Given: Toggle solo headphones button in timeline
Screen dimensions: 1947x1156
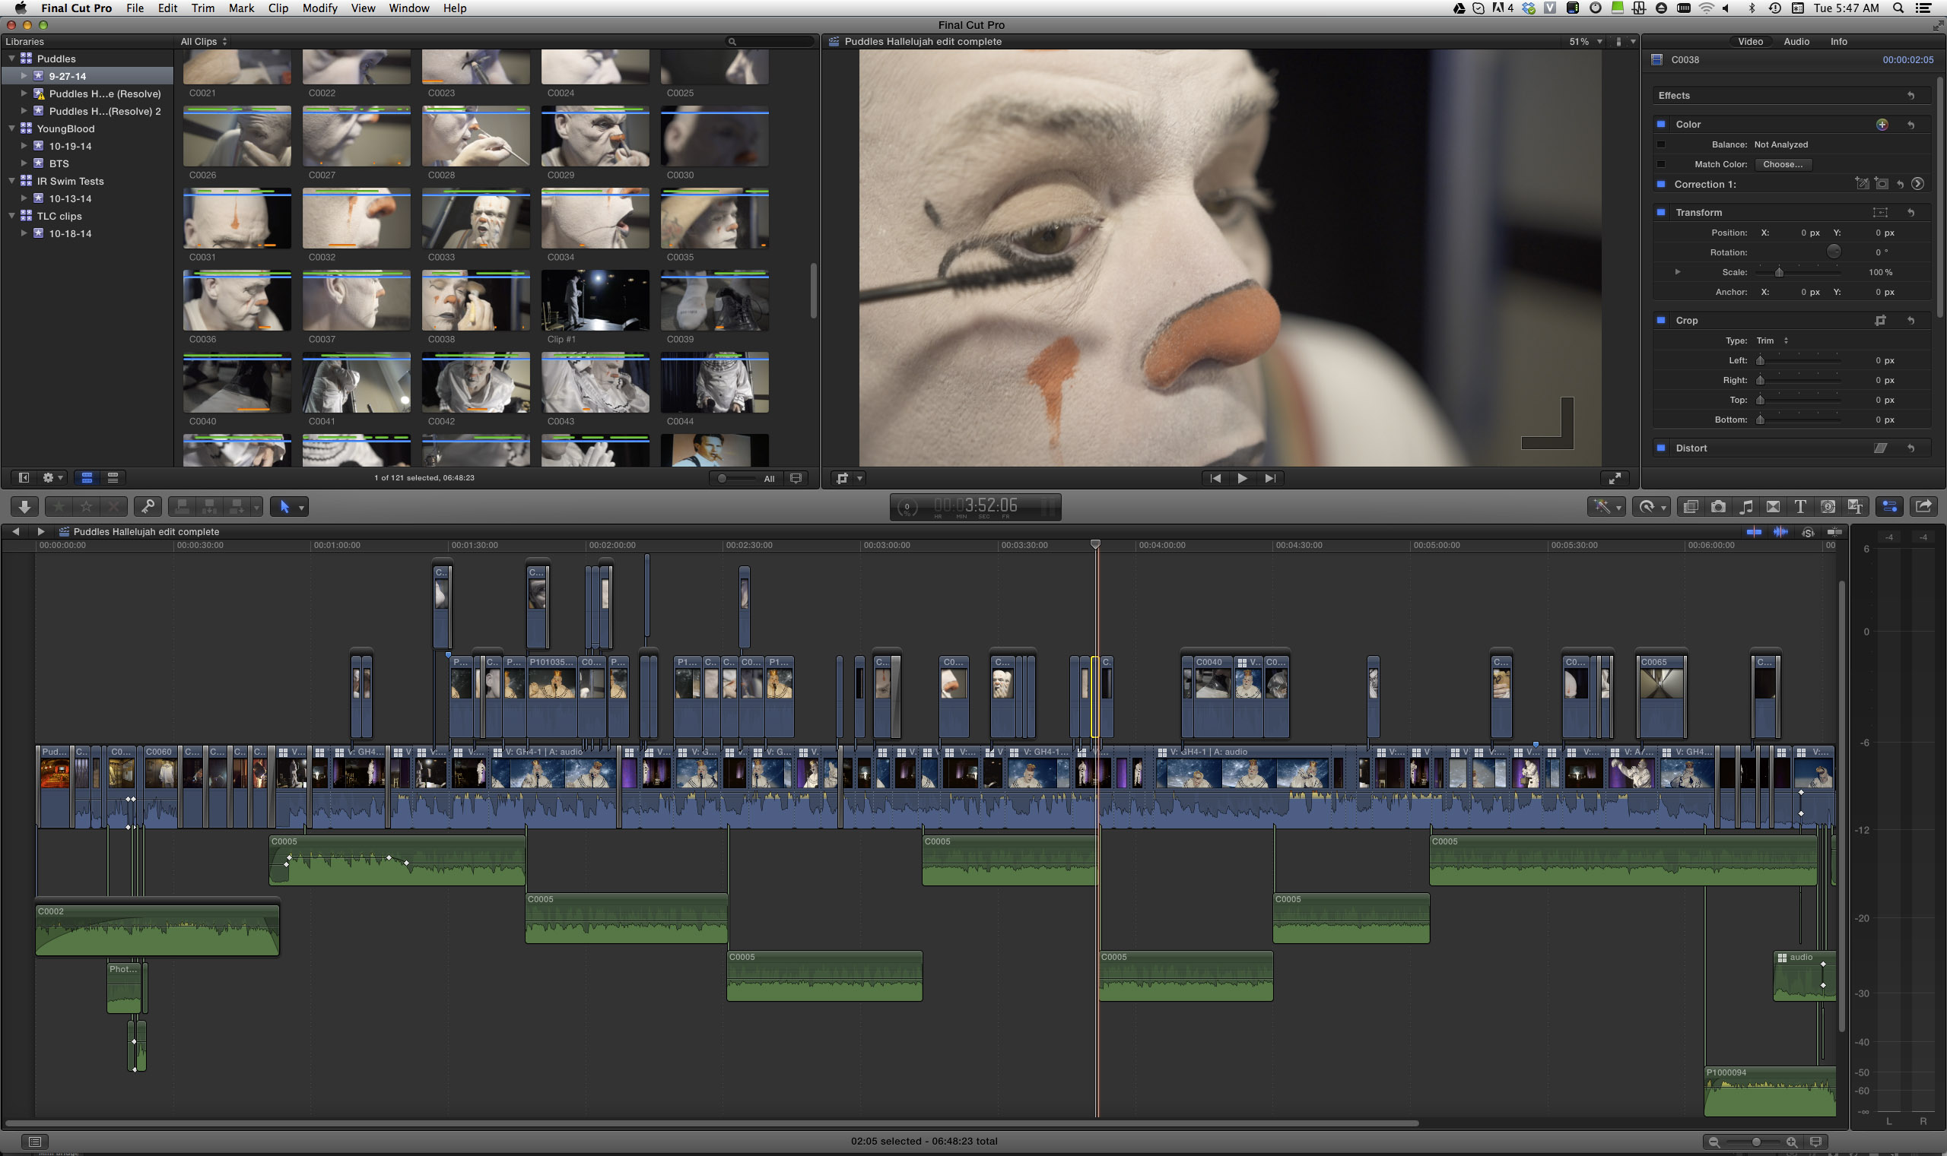Looking at the screenshot, I should [1808, 532].
